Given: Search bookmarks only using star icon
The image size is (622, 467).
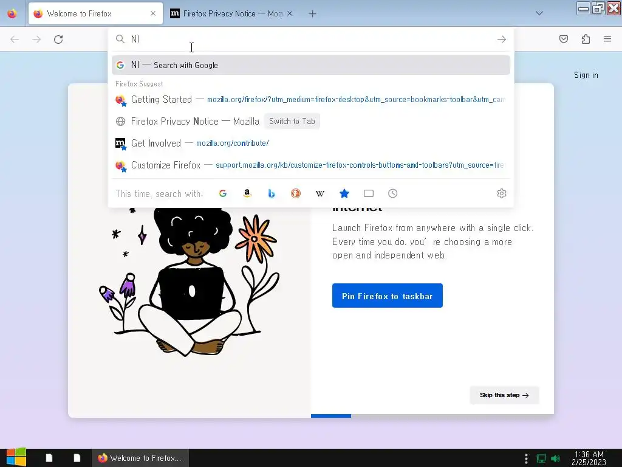Looking at the screenshot, I should (x=344, y=193).
